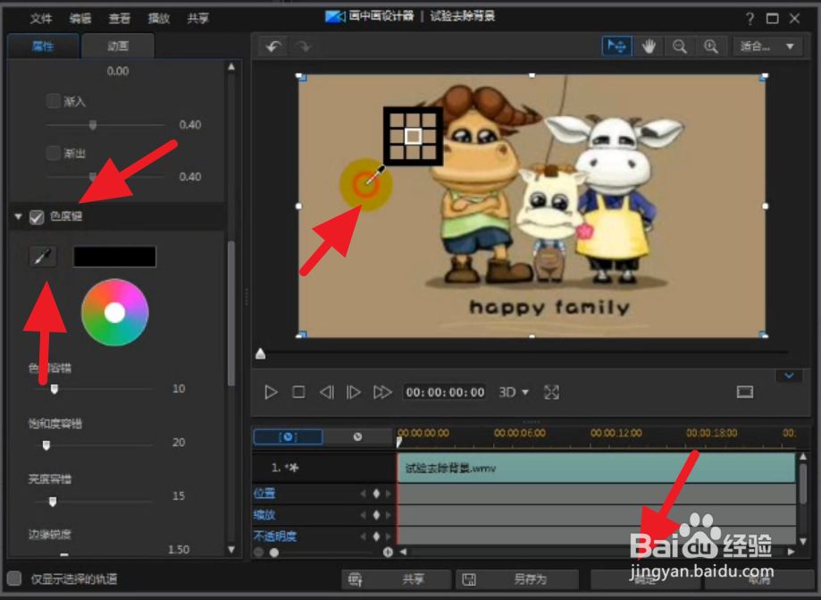Open the 编辑 menu
Image resolution: width=821 pixels, height=600 pixels.
pyautogui.click(x=80, y=19)
